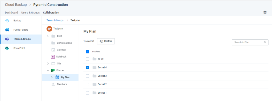The width and height of the screenshot is (272, 101).
Task: Click the Restore button
Action: pyautogui.click(x=106, y=41)
